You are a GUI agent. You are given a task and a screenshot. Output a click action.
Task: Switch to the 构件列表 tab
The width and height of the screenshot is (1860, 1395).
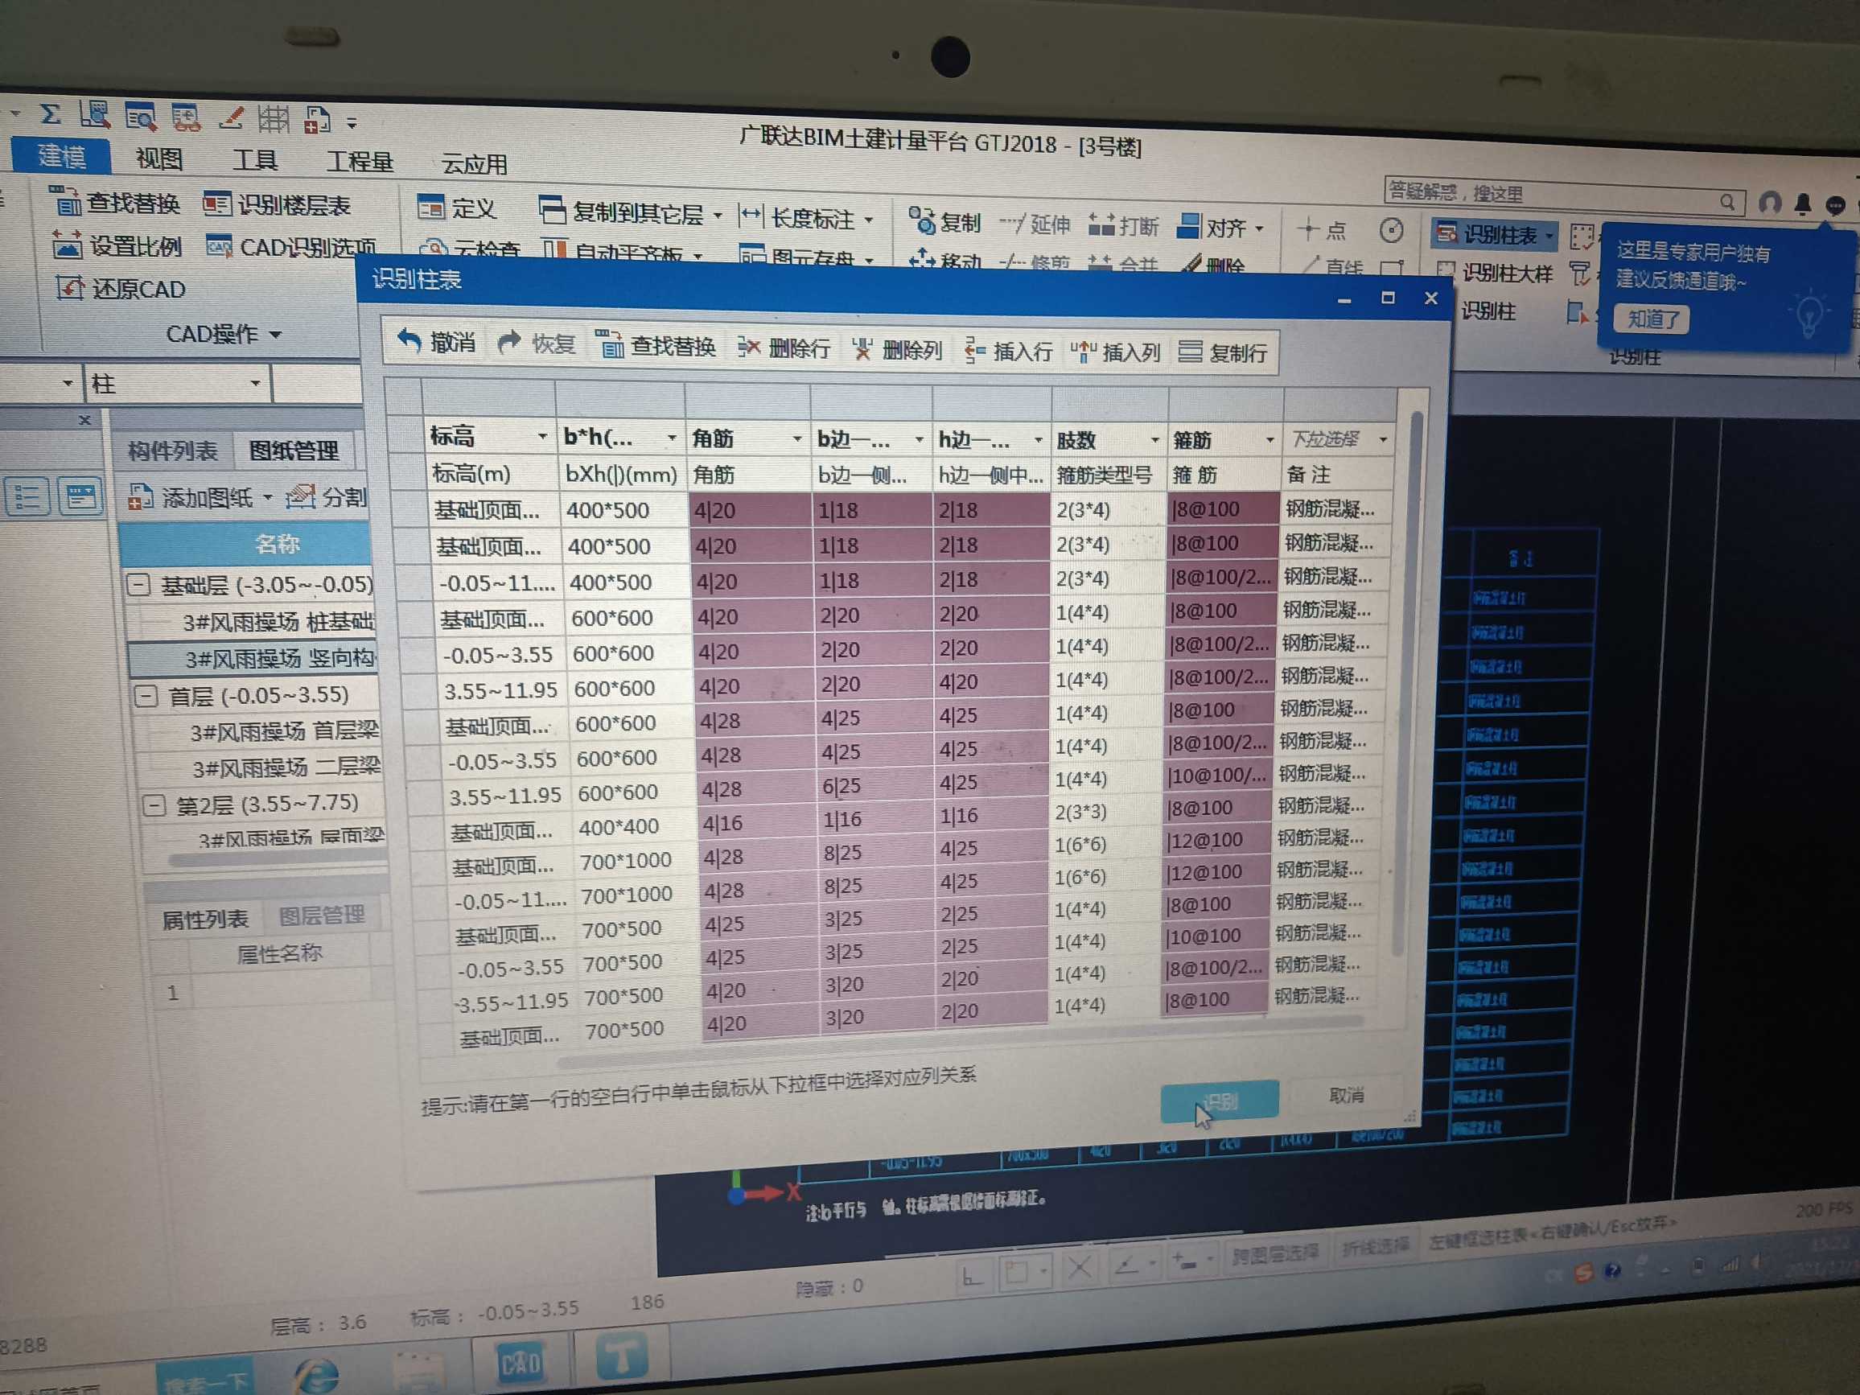pyautogui.click(x=172, y=451)
